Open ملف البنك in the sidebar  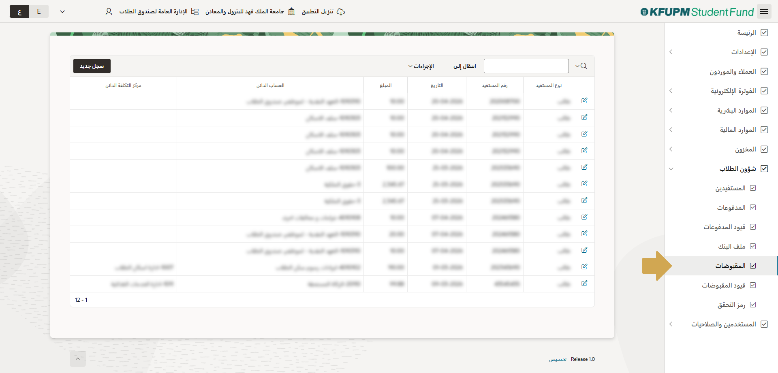pos(732,246)
